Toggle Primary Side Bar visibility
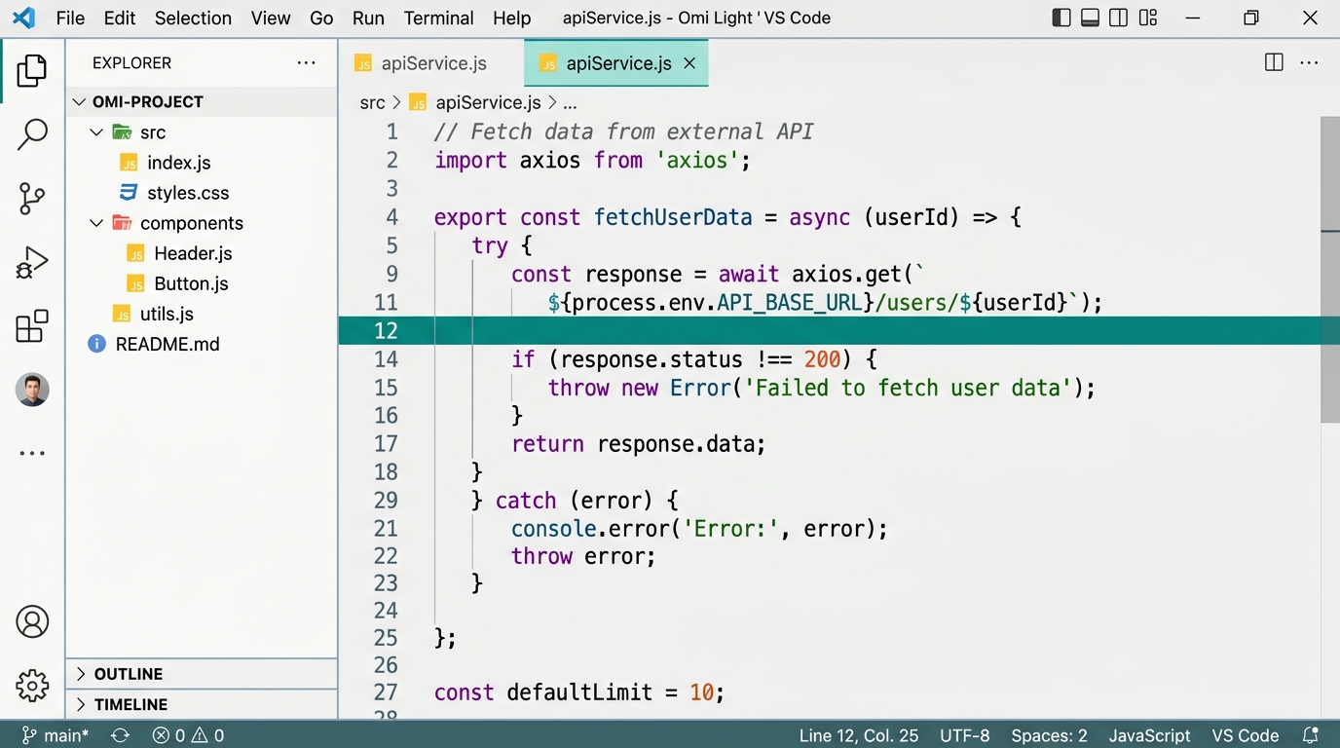 pyautogui.click(x=1061, y=18)
